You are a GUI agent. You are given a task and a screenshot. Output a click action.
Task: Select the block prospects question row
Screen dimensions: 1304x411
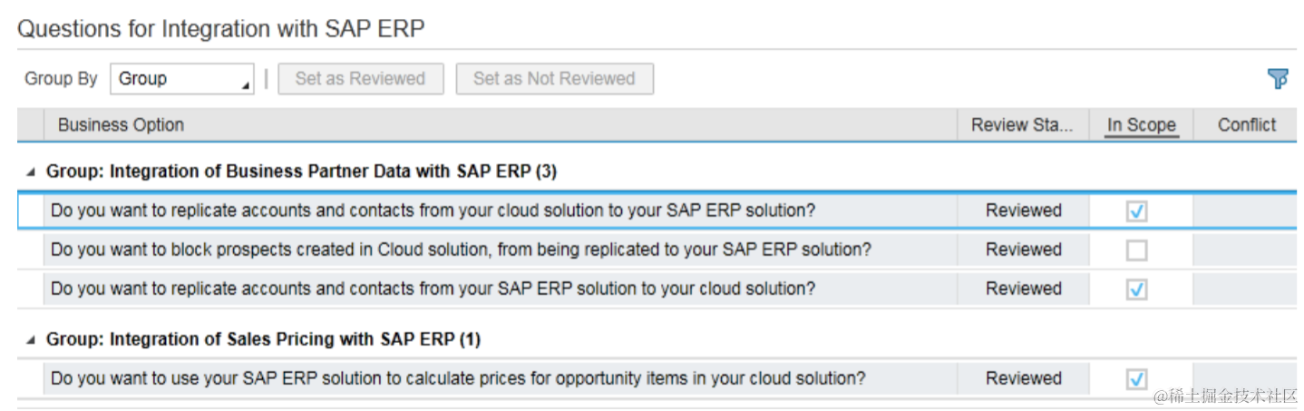point(461,250)
